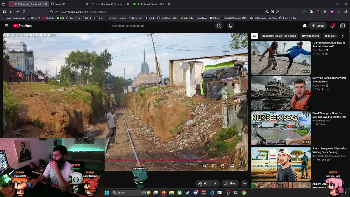Viewport: 350px width, 197px height.
Task: Open the Kick bookmark
Action: click(60, 18)
